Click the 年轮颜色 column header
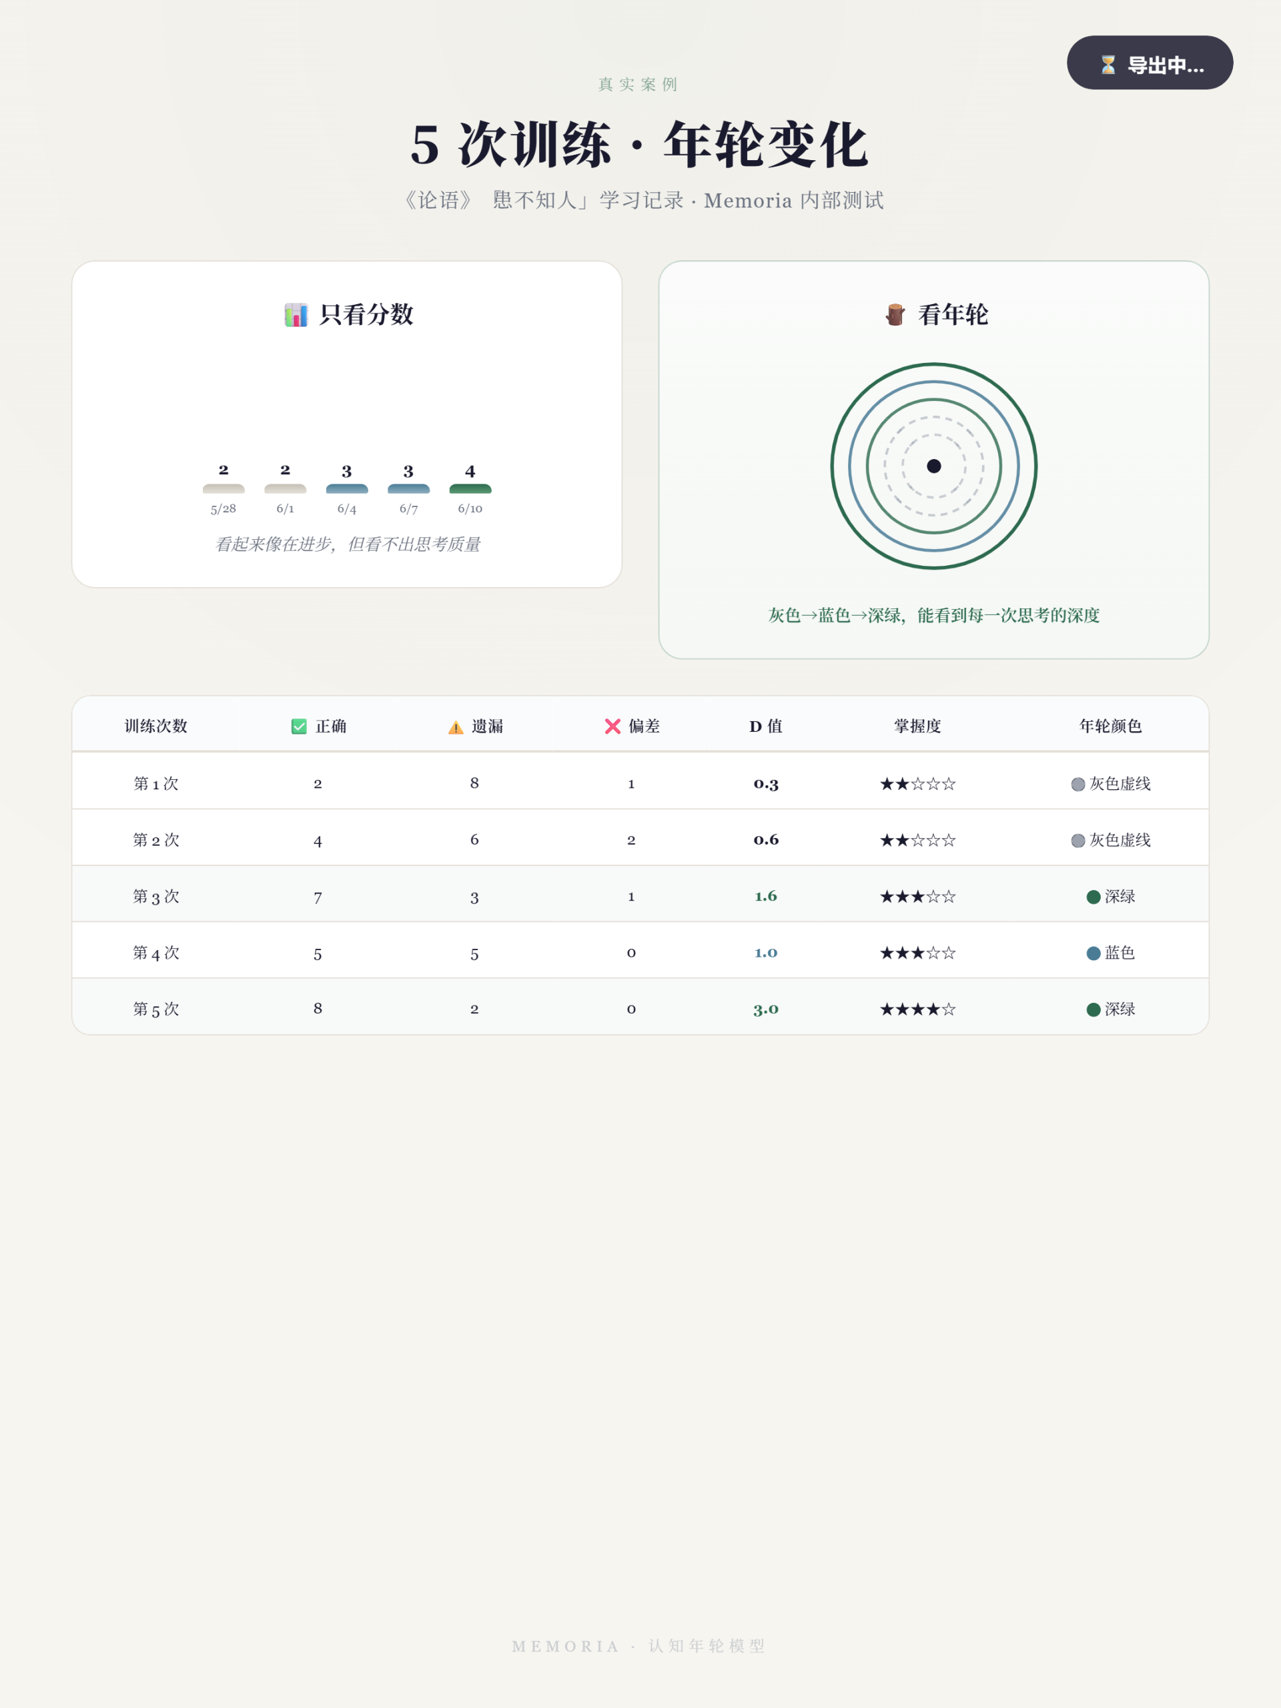This screenshot has width=1281, height=1708. 1110,727
